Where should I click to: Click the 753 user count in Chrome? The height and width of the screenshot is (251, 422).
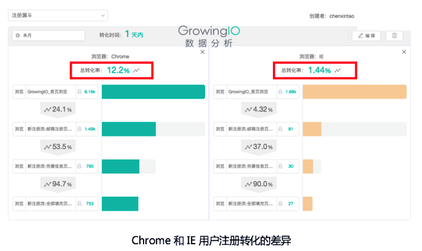[x=89, y=204]
